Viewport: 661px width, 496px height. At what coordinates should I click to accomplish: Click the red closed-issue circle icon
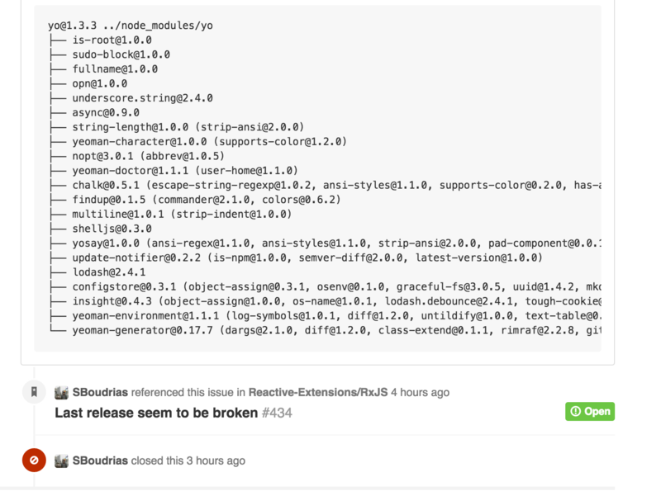tap(34, 461)
